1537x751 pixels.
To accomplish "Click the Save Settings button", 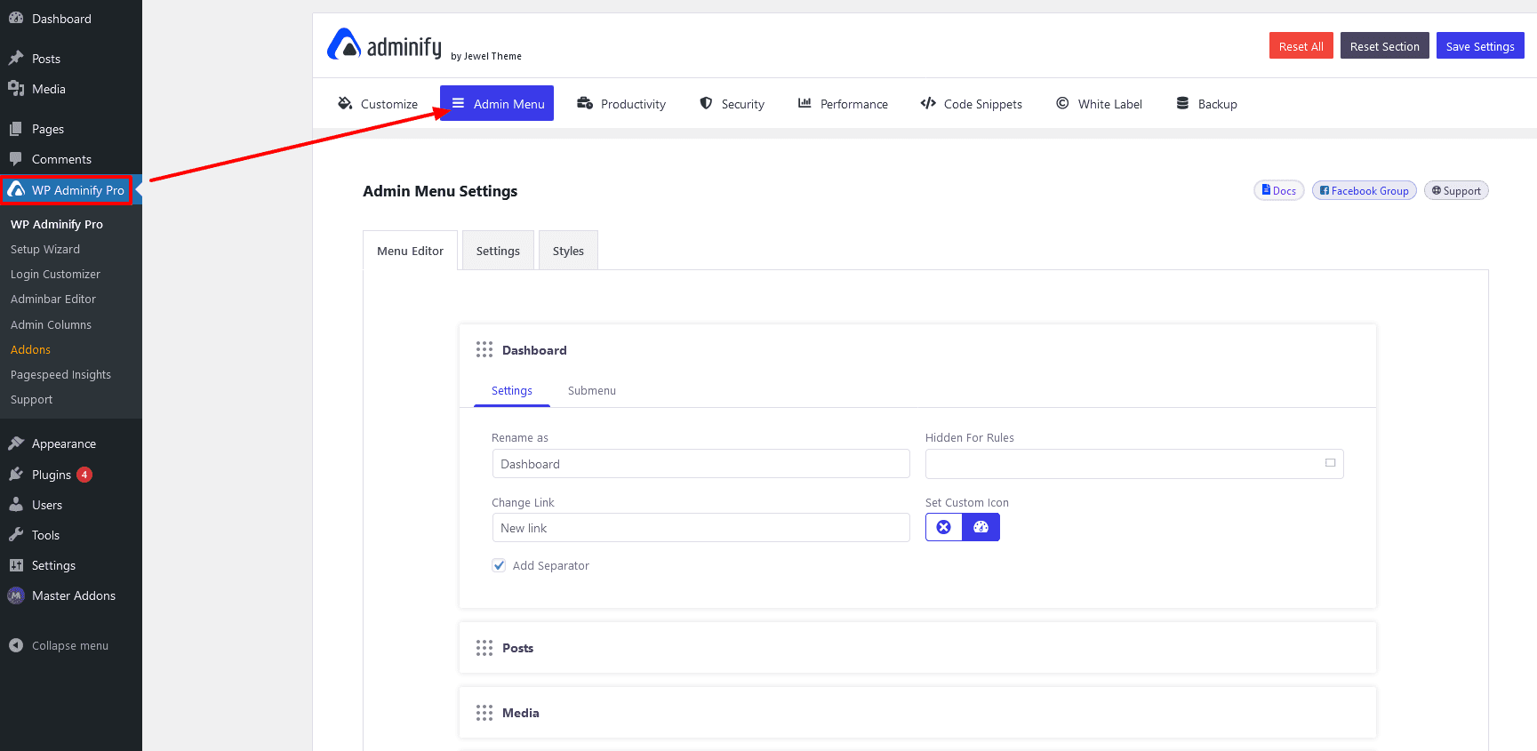I will click(1480, 45).
